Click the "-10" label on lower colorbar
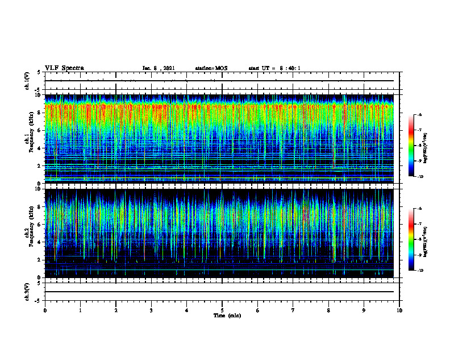This screenshot has height=348, width=450. click(x=420, y=271)
